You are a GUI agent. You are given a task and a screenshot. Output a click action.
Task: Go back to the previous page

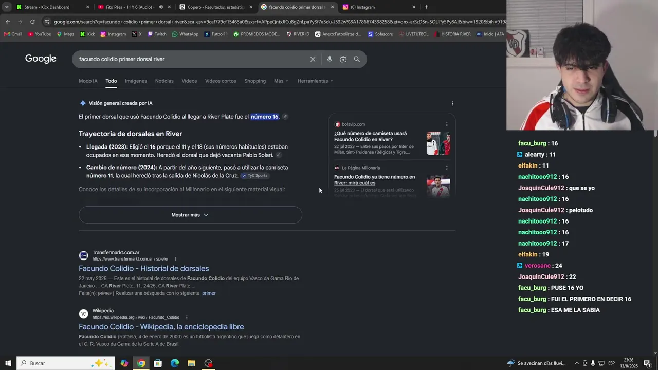8,22
